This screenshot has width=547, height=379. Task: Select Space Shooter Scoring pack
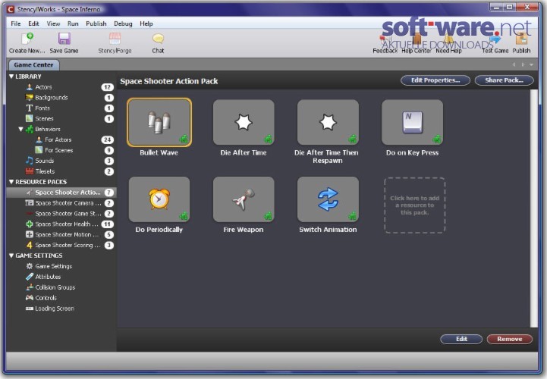tap(61, 245)
